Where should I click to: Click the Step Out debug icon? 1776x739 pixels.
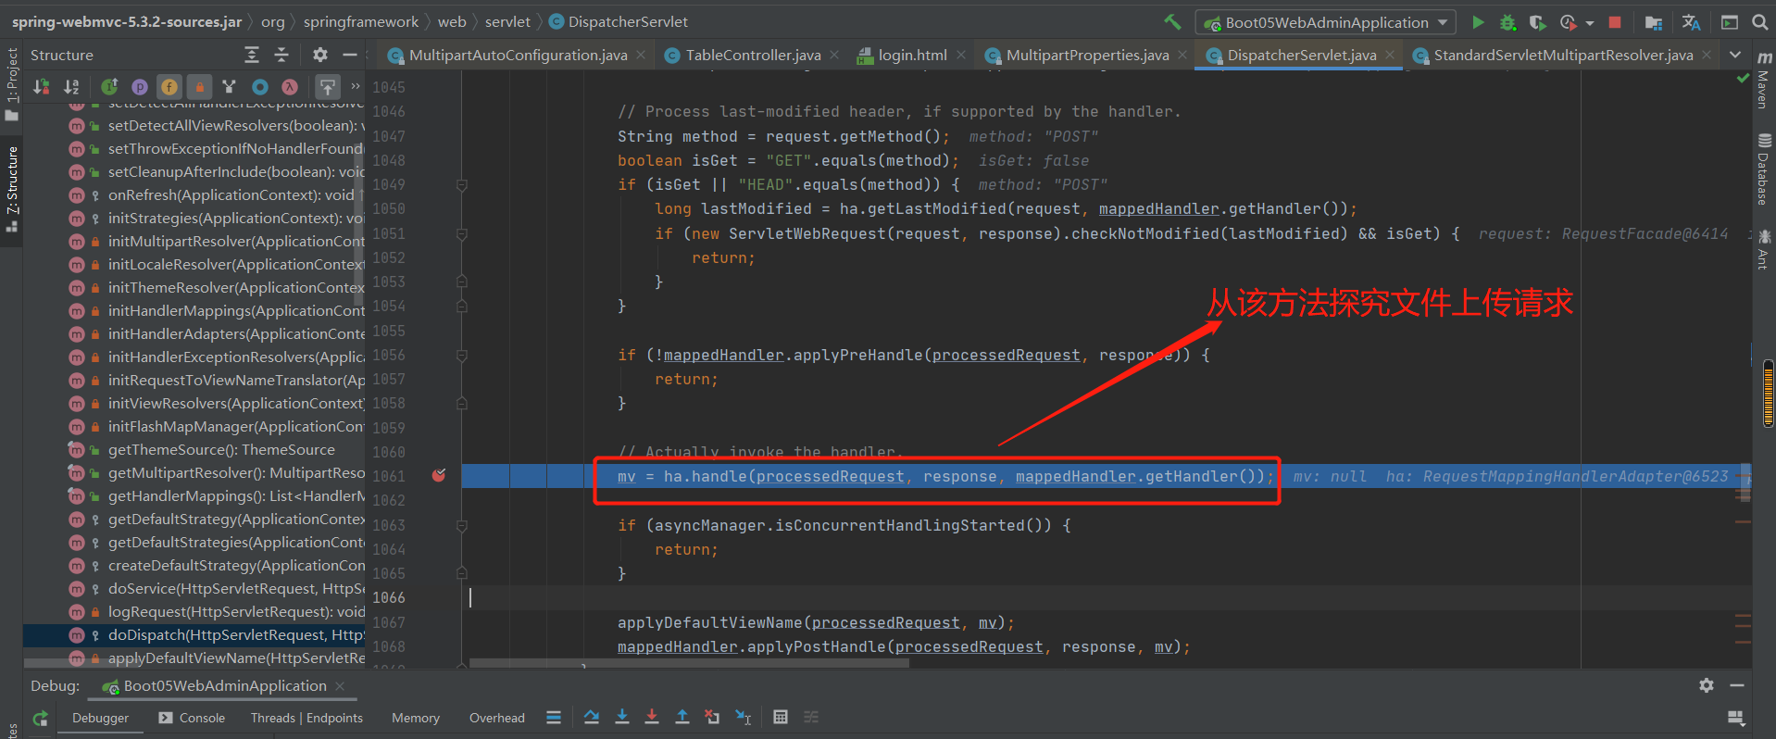682,717
